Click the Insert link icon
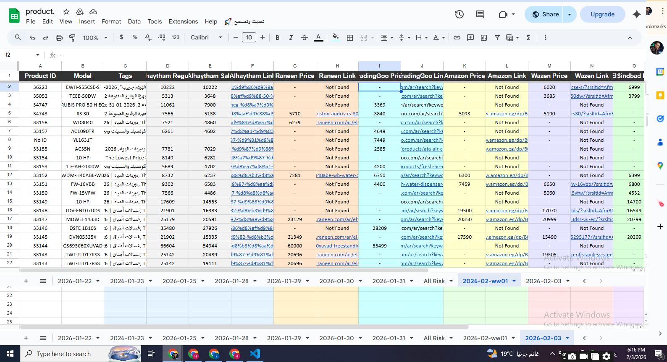This screenshot has height=362, width=667. (x=457, y=38)
